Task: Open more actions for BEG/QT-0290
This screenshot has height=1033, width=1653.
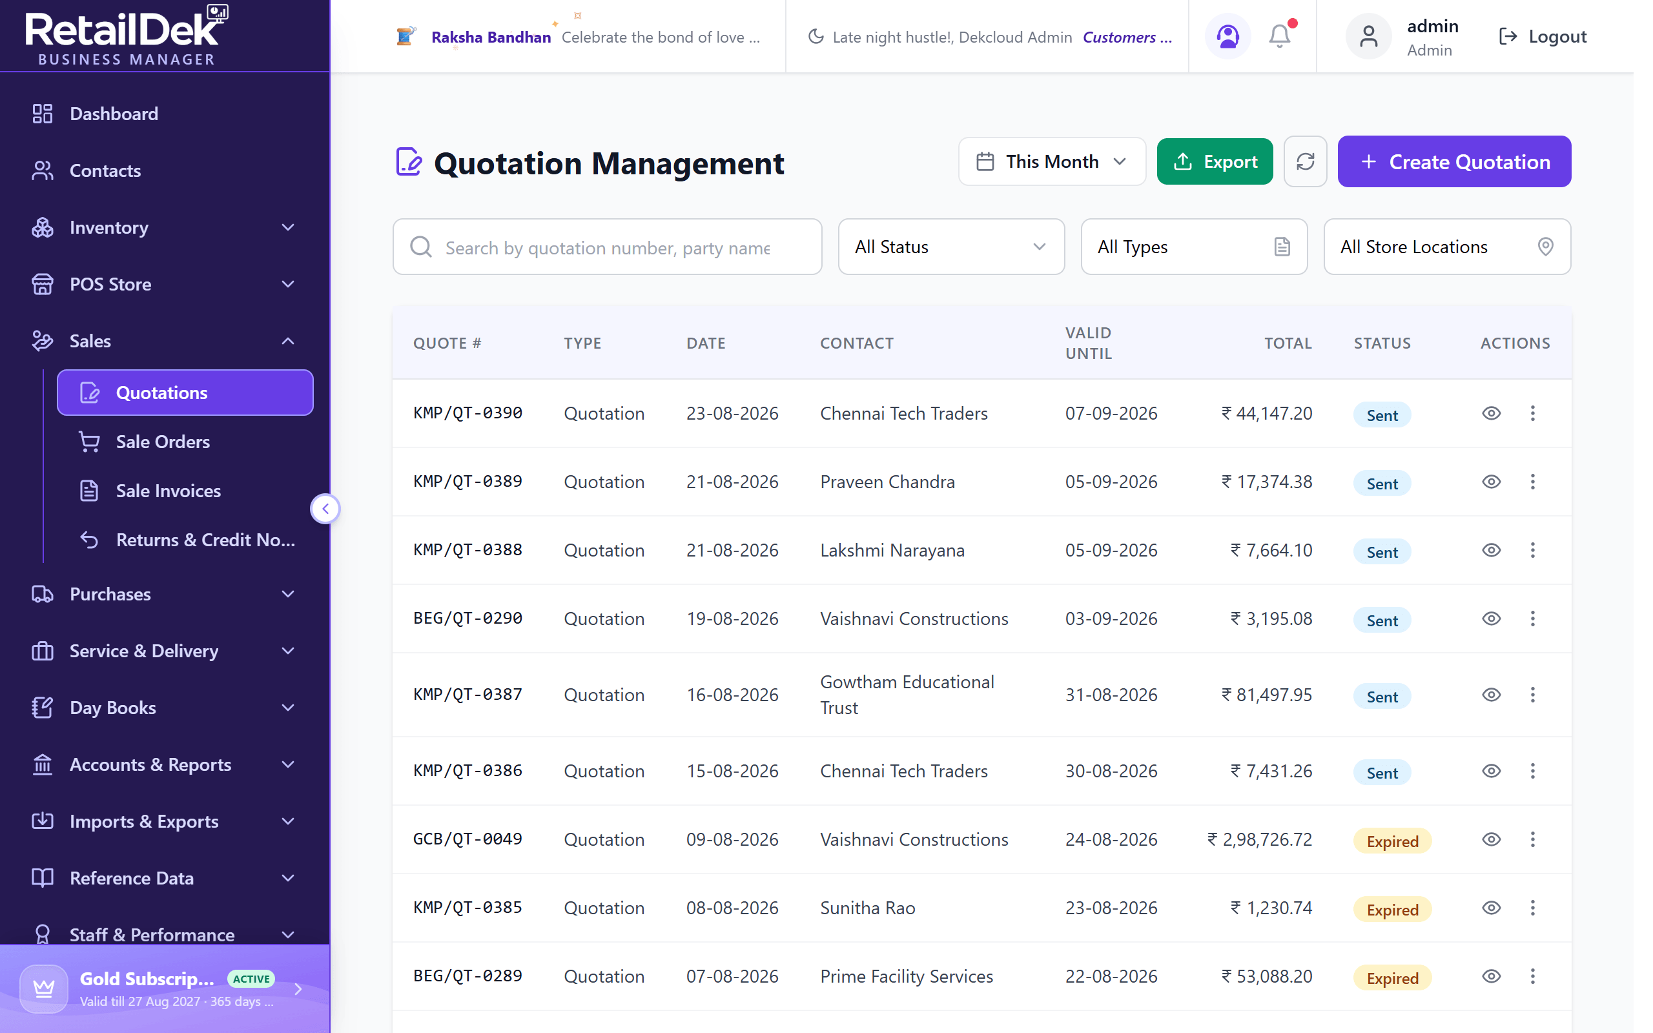Action: click(x=1532, y=619)
